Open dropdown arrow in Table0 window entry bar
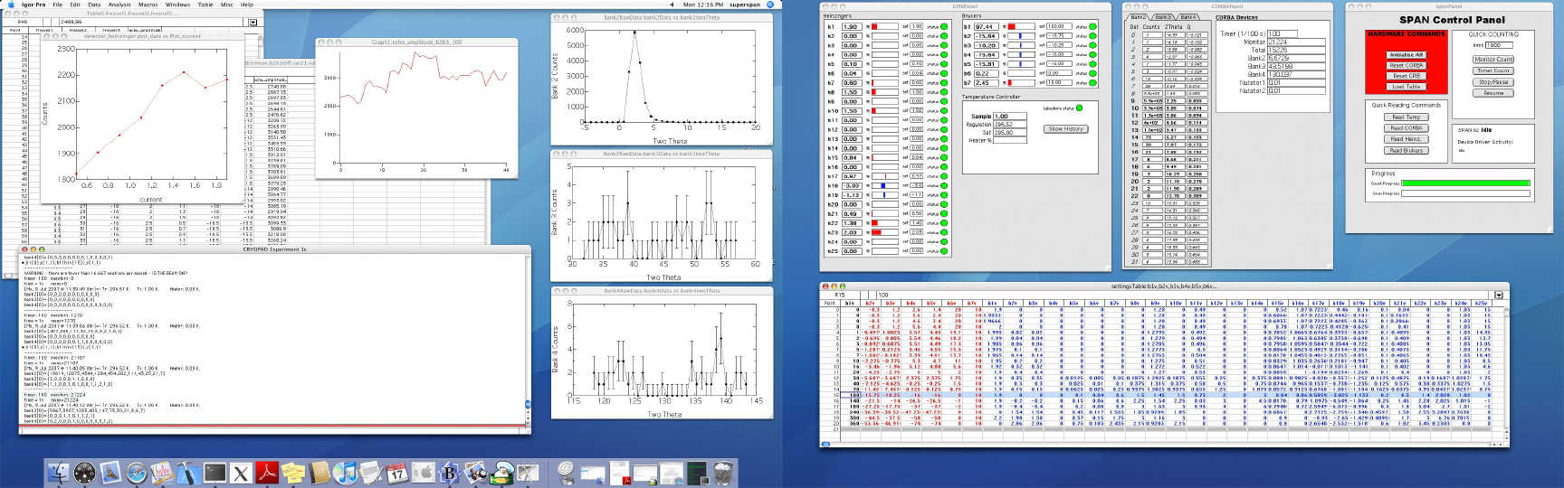The width and height of the screenshot is (1564, 488). coord(253,22)
